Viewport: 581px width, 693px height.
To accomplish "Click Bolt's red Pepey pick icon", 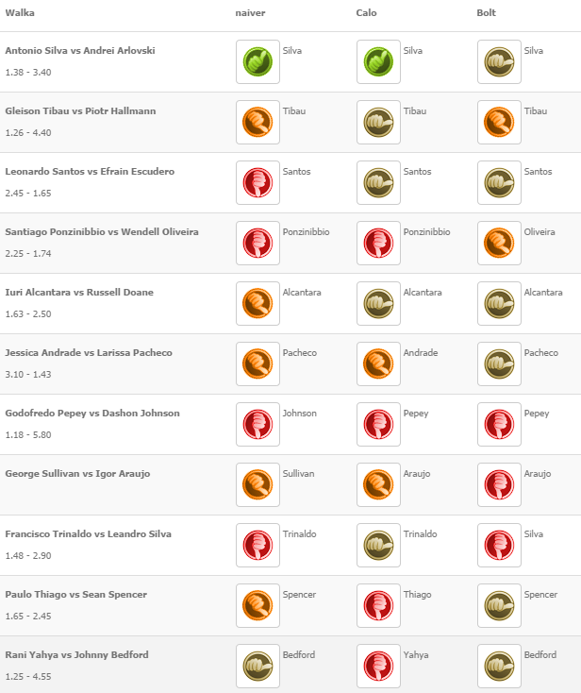I will [x=499, y=425].
